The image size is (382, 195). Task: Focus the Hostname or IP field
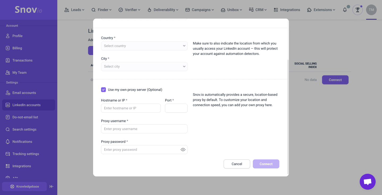[131, 108]
